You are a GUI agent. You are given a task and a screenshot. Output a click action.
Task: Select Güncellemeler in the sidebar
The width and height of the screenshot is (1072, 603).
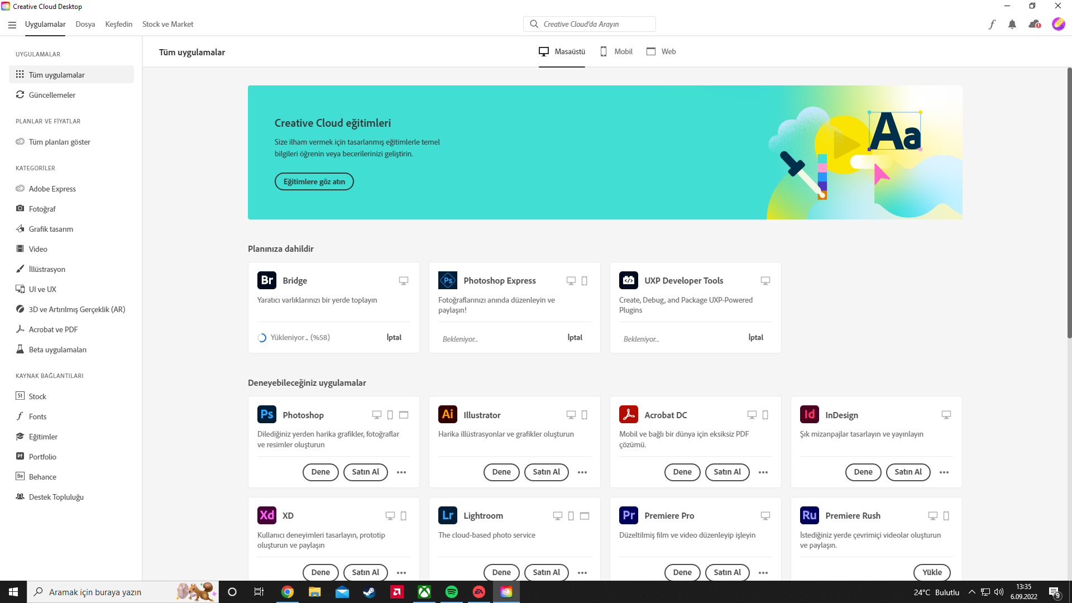[52, 95]
